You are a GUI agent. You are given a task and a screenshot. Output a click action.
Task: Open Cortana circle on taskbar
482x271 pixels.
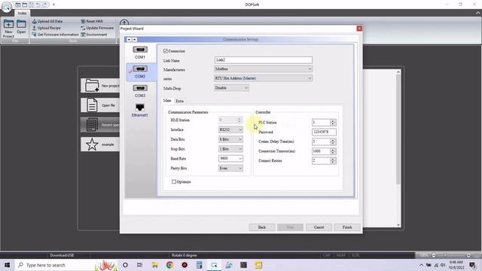coord(125,265)
